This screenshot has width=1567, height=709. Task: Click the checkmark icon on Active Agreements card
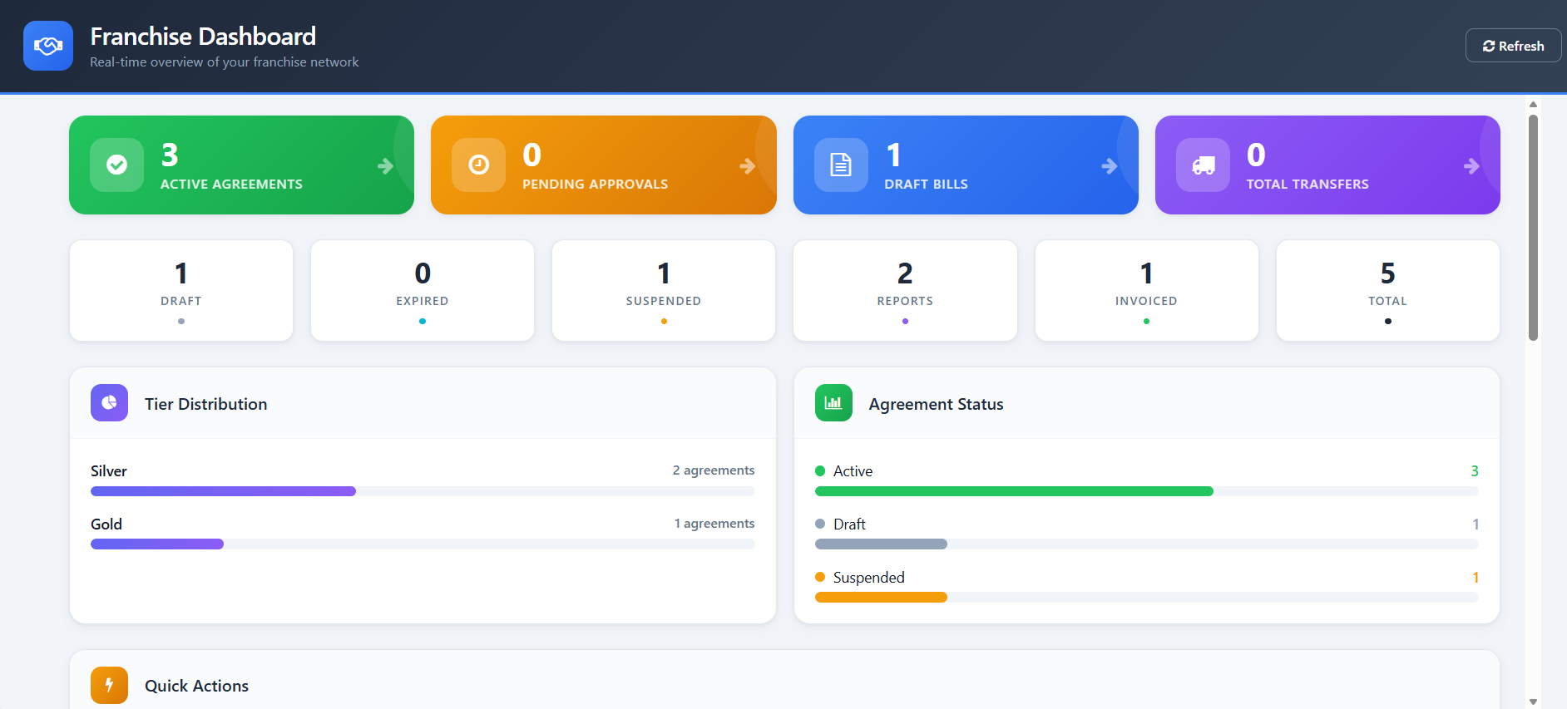116,165
